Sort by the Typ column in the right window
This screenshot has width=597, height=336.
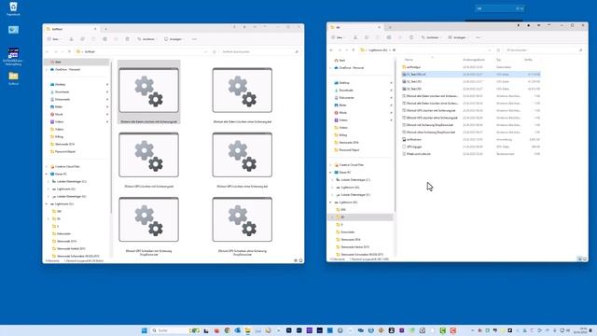pos(498,60)
